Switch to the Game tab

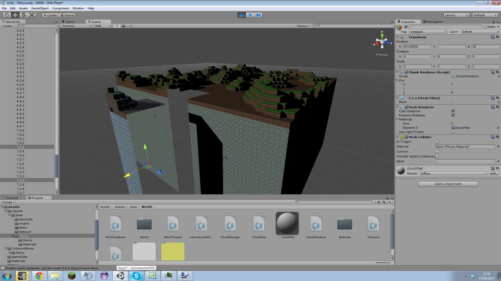(x=69, y=22)
